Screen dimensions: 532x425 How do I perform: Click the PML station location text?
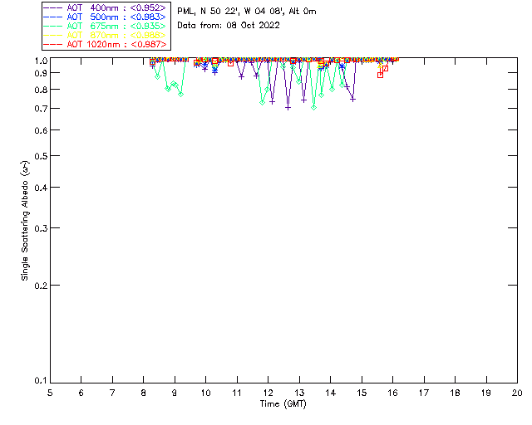(x=247, y=11)
